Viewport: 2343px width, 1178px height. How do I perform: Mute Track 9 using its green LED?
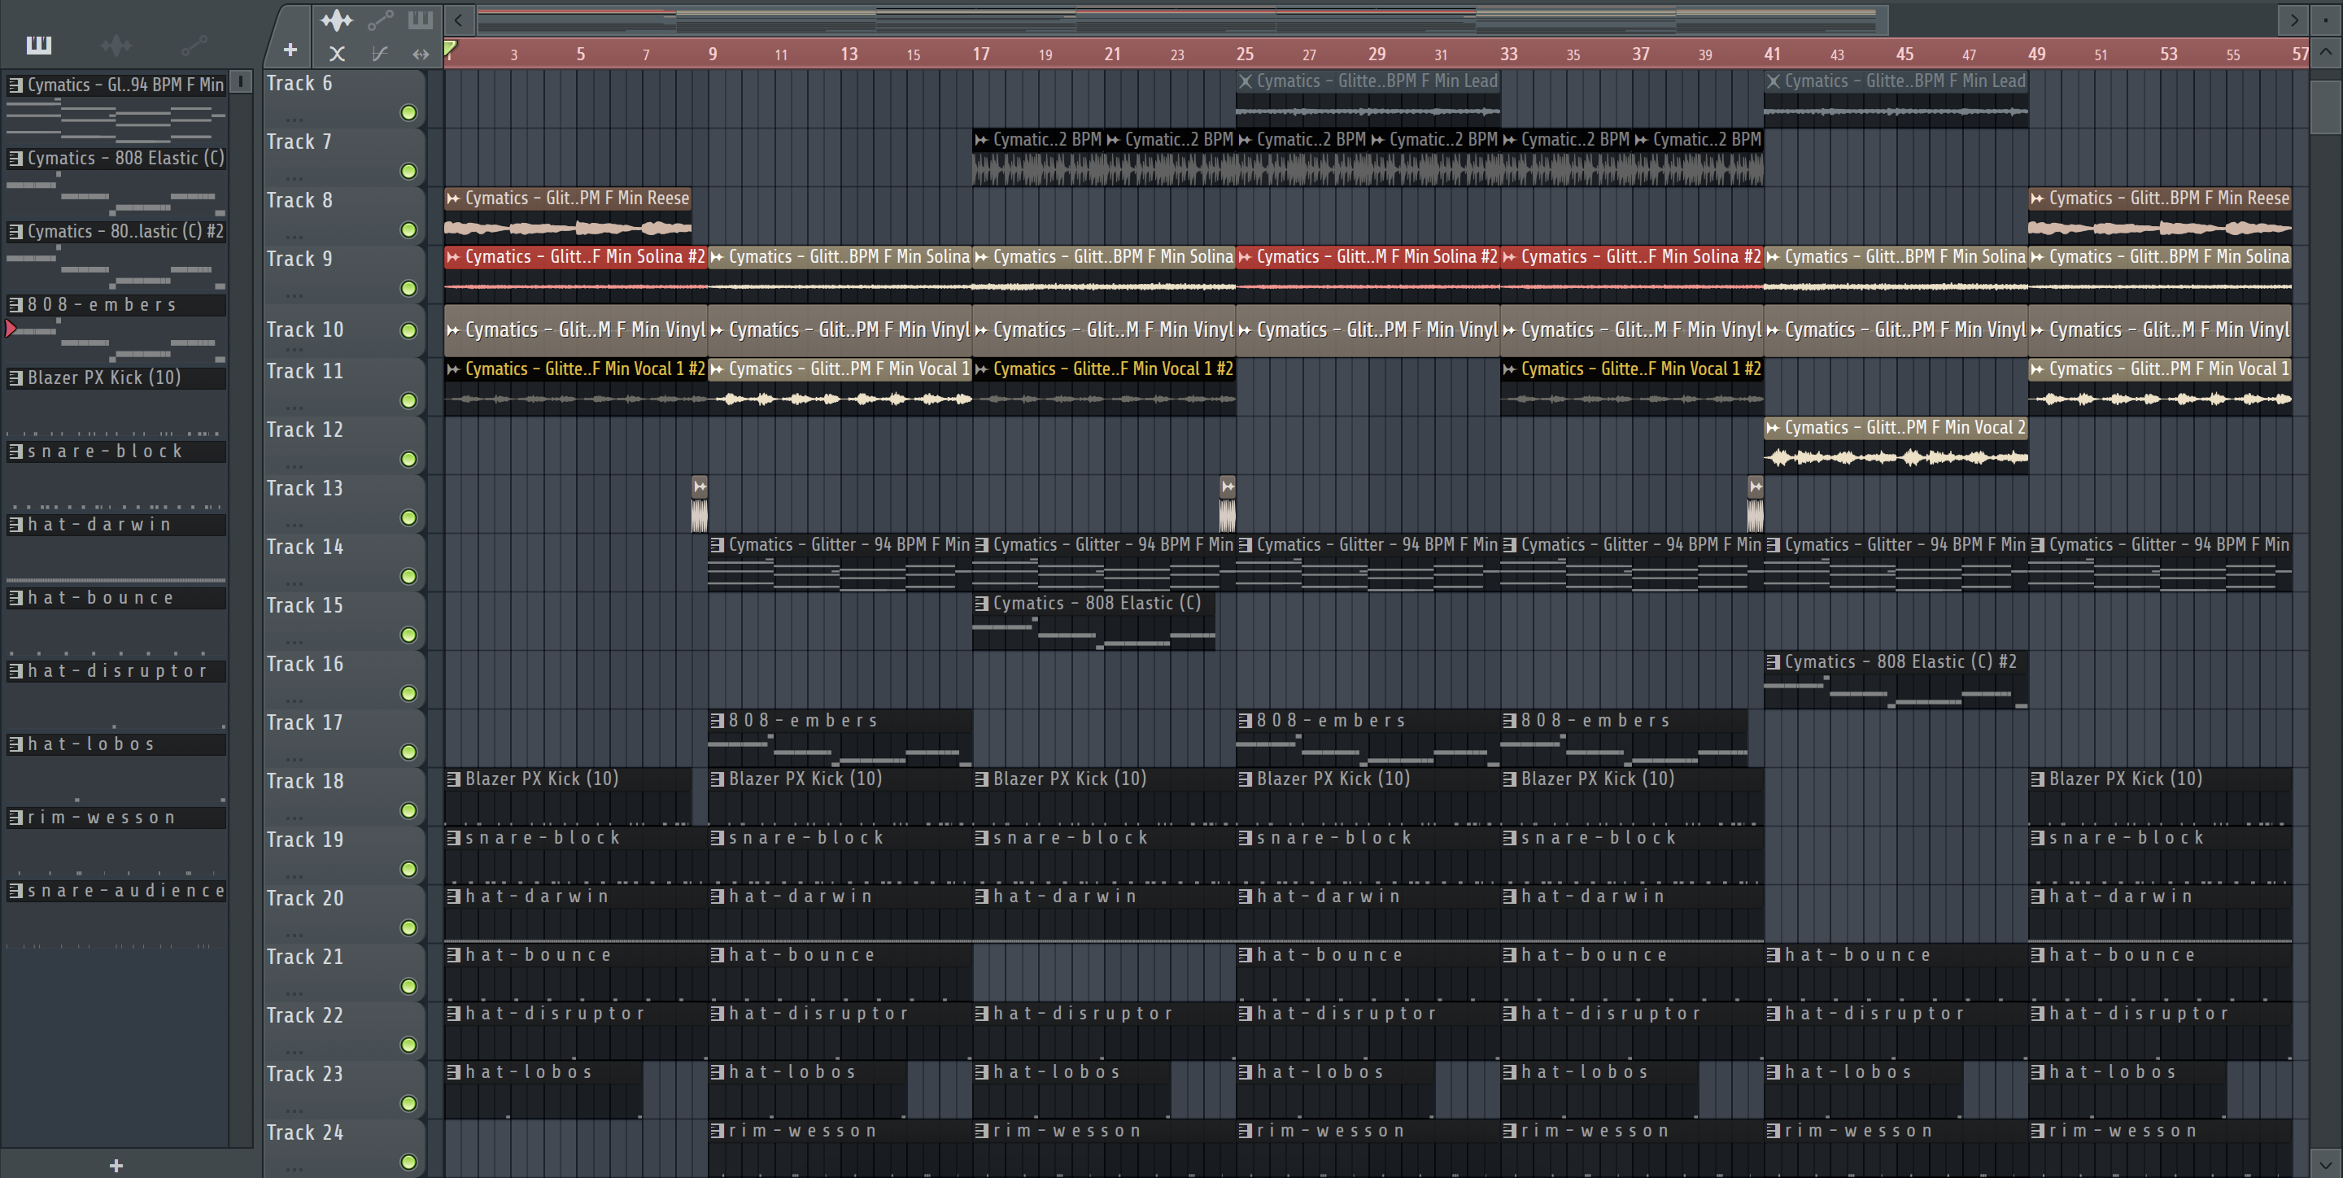click(408, 288)
